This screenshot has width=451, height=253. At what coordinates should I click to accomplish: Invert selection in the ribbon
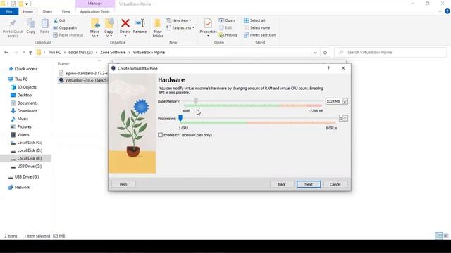pyautogui.click(x=260, y=35)
